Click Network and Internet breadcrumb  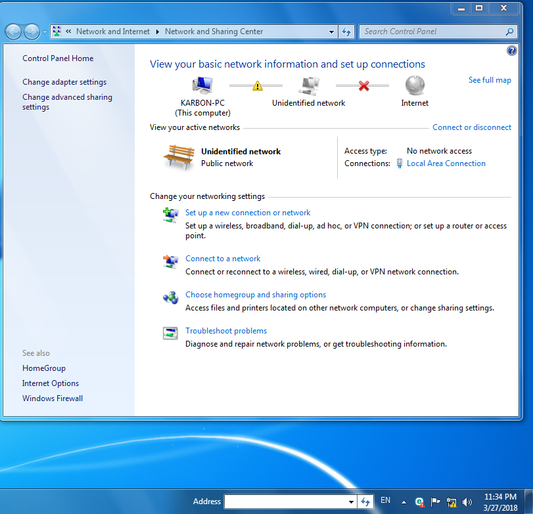[113, 32]
